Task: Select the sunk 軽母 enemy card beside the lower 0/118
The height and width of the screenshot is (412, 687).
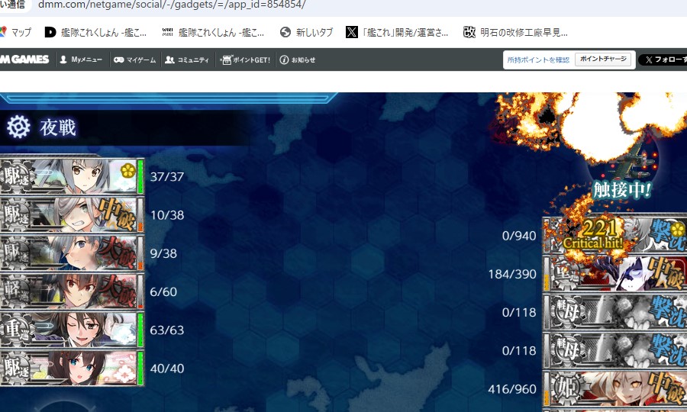Action: (614, 350)
